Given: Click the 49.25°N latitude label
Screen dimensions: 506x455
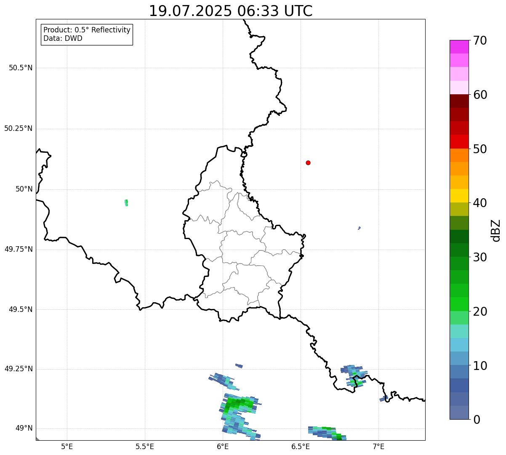Looking at the screenshot, I should pyautogui.click(x=19, y=369).
